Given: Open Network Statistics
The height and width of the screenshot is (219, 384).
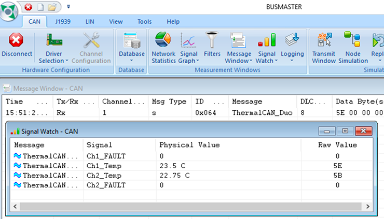Looking at the screenshot, I should click(x=163, y=48).
